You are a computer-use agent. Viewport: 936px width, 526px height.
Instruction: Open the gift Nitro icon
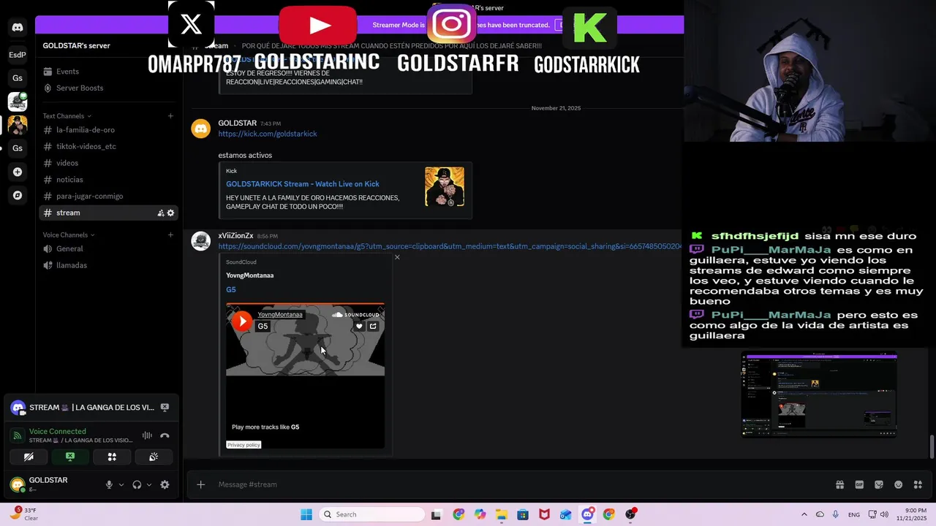[x=840, y=484]
